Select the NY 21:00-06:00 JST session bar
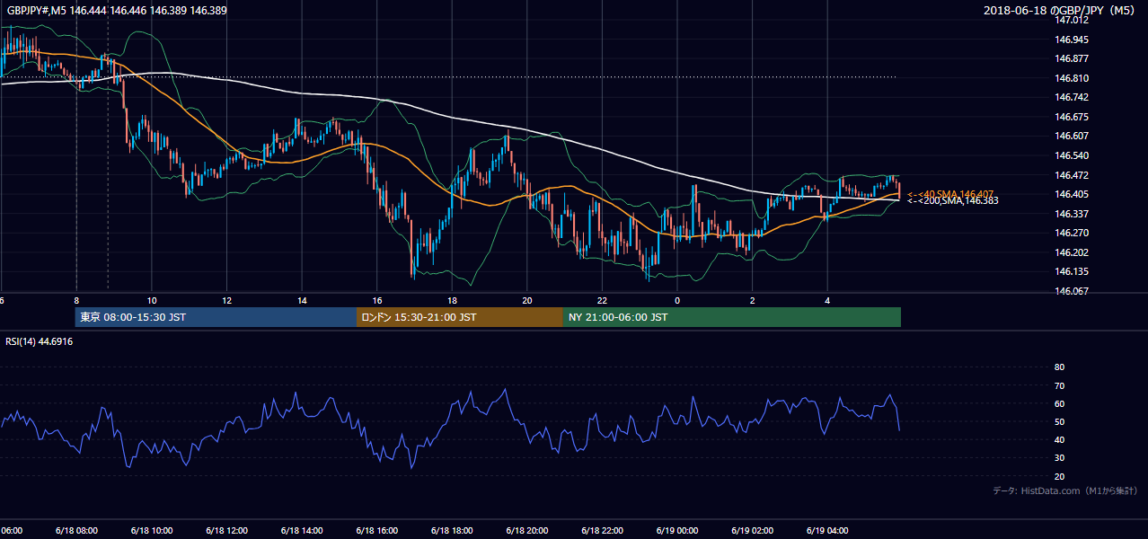Screen dimensions: 1148x539 (732, 317)
